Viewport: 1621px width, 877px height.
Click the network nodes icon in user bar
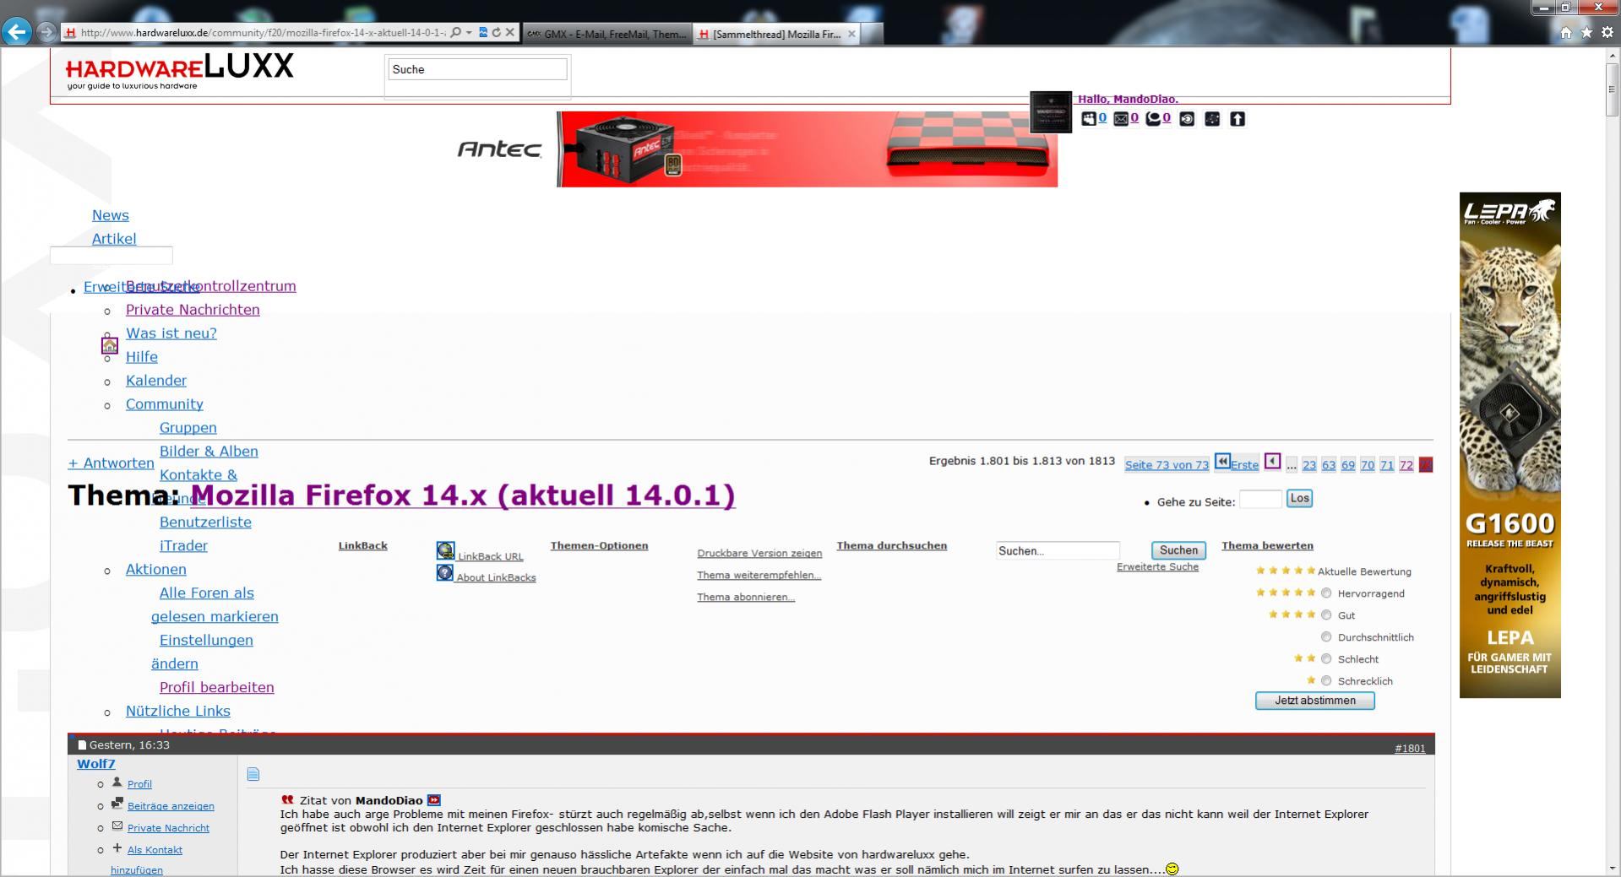coord(1212,119)
